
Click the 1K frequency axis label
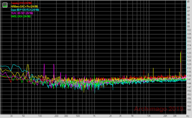click(94, 116)
